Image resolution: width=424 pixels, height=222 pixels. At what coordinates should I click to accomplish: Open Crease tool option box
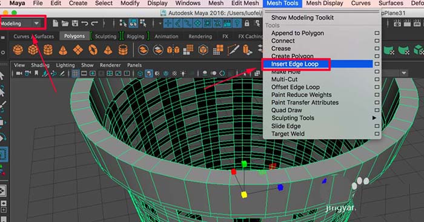click(377, 48)
